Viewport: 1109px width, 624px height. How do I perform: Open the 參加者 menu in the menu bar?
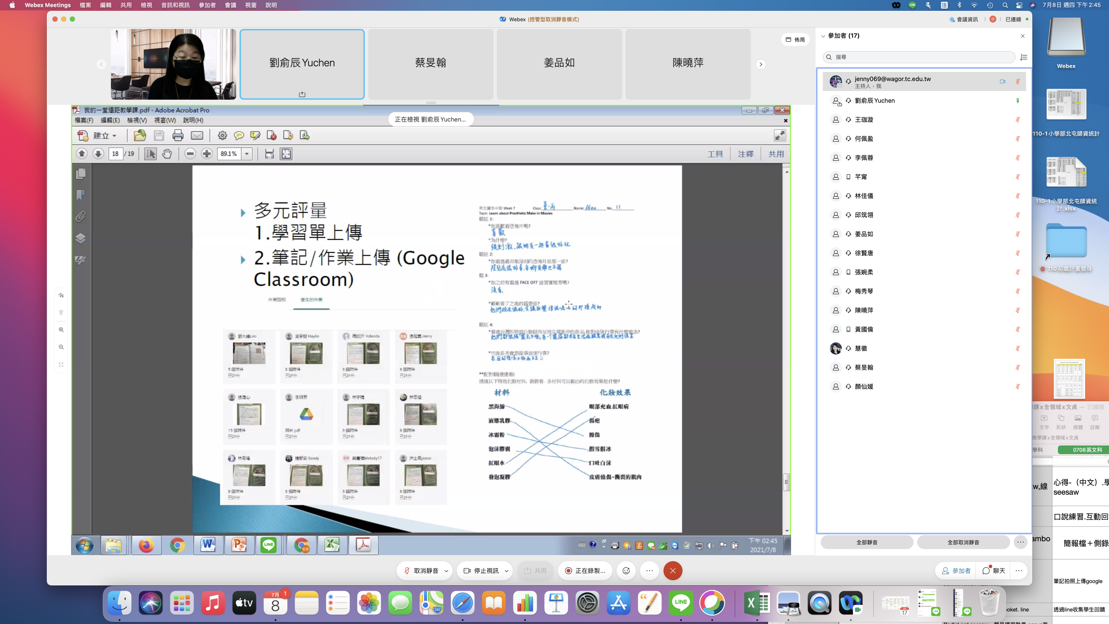(207, 5)
